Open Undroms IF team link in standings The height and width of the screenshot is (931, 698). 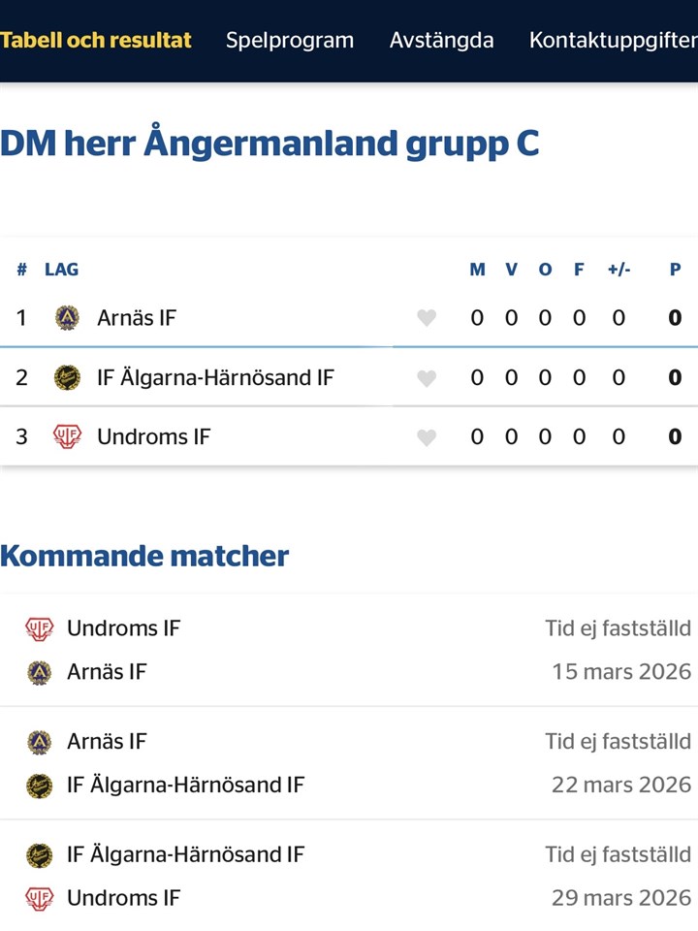pyautogui.click(x=153, y=436)
